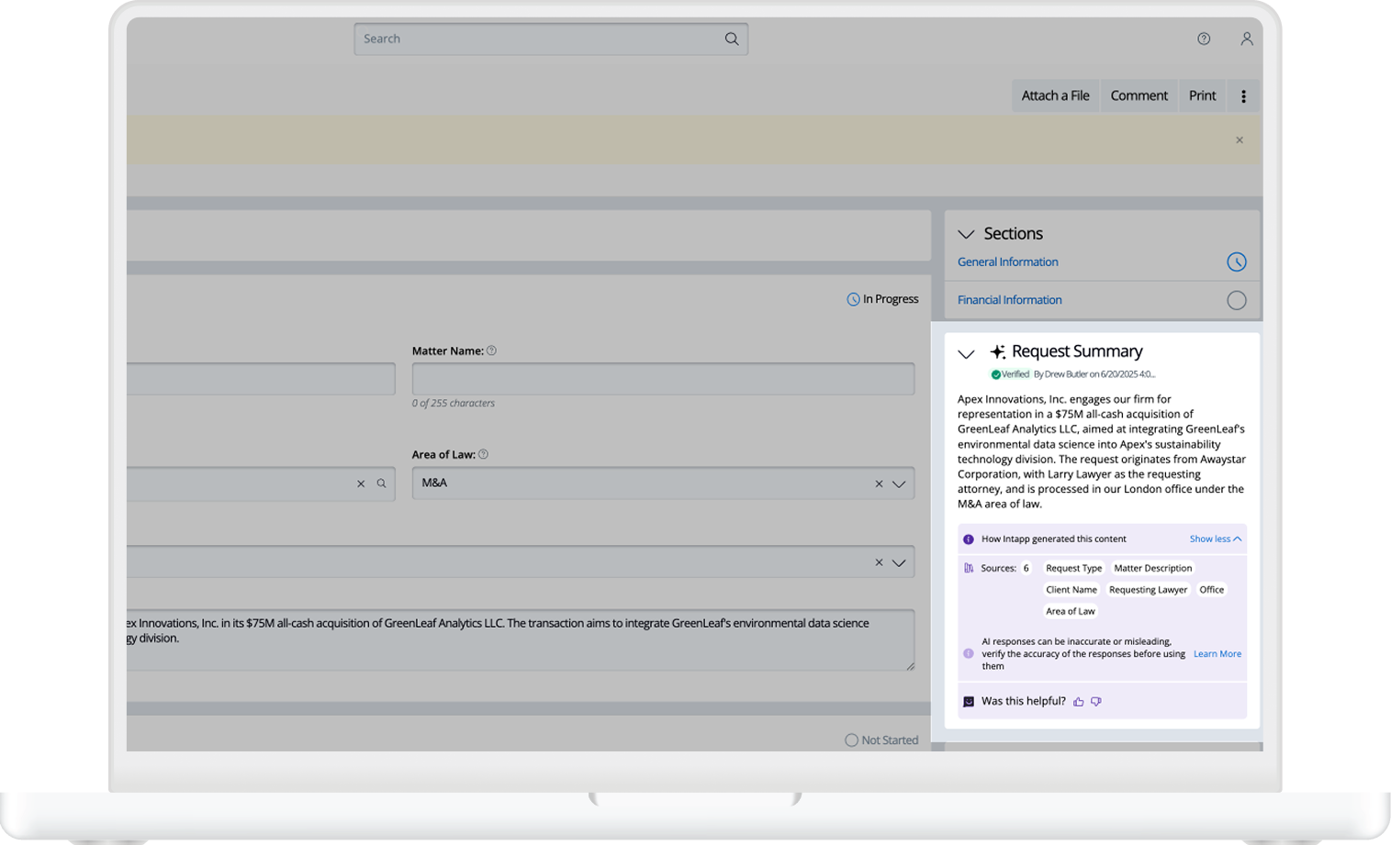Click Show less to collapse details

1215,539
